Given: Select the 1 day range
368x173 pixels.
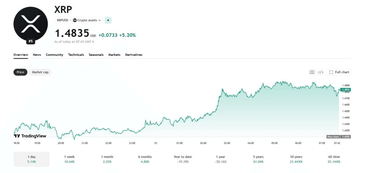Looking at the screenshot, I should [x=32, y=159].
